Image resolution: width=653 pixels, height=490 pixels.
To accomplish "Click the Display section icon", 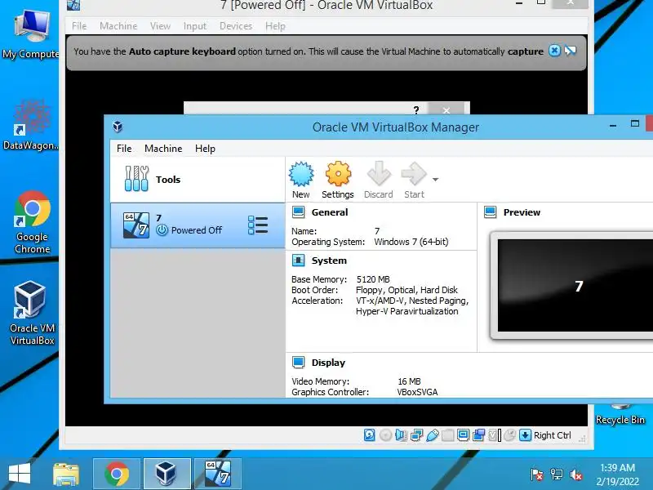I will click(298, 363).
